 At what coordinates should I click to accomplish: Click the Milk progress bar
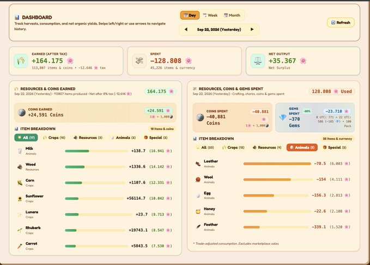tap(96, 151)
